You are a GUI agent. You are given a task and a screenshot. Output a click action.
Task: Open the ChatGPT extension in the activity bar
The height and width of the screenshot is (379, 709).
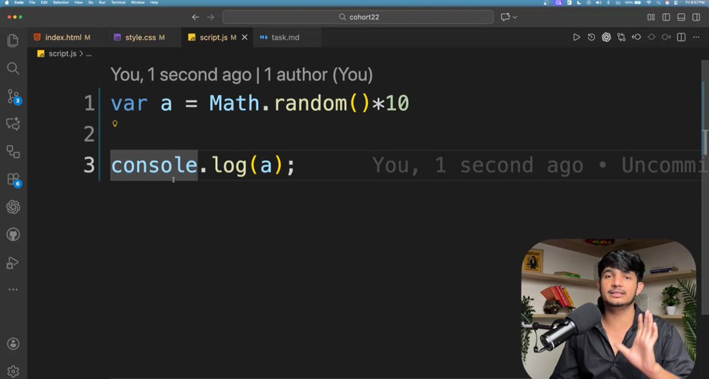click(13, 207)
